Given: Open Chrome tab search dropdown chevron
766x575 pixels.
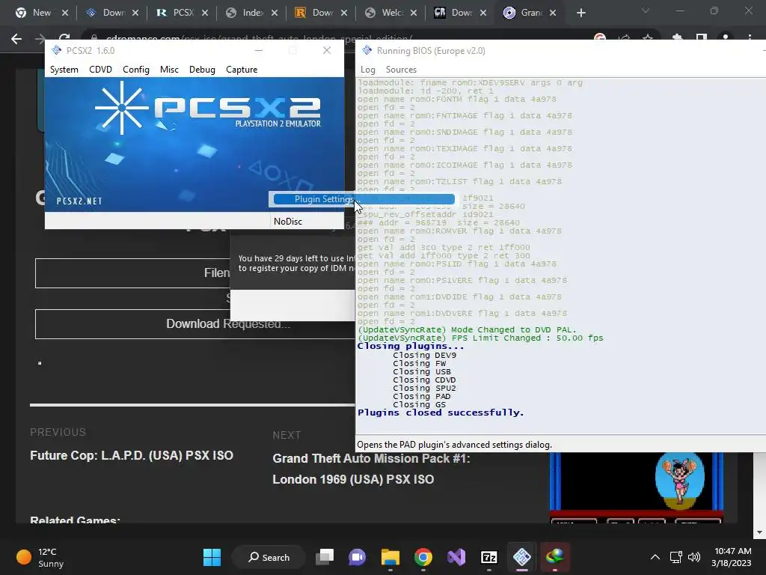Looking at the screenshot, I should (646, 10).
